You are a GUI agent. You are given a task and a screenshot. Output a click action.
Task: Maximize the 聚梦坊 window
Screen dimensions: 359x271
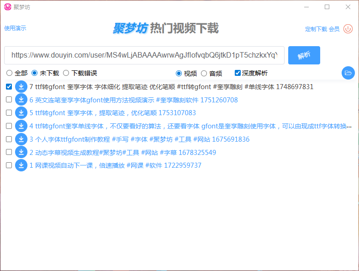(x=327, y=7)
